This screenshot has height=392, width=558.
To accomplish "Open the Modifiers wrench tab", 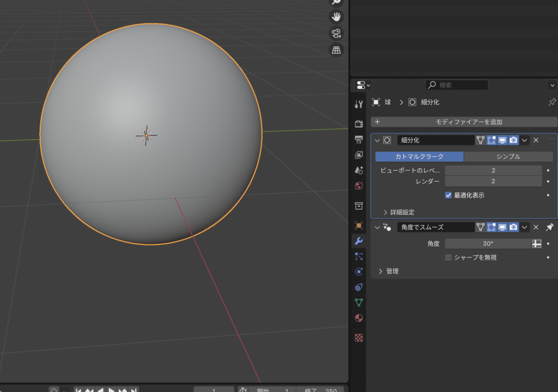I will click(359, 241).
